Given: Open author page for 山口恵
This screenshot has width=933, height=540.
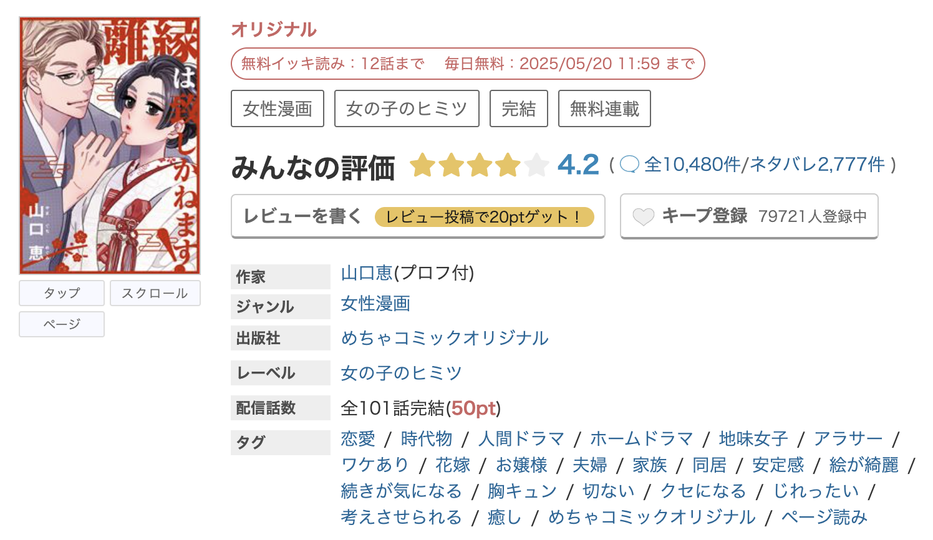Looking at the screenshot, I should click(366, 274).
